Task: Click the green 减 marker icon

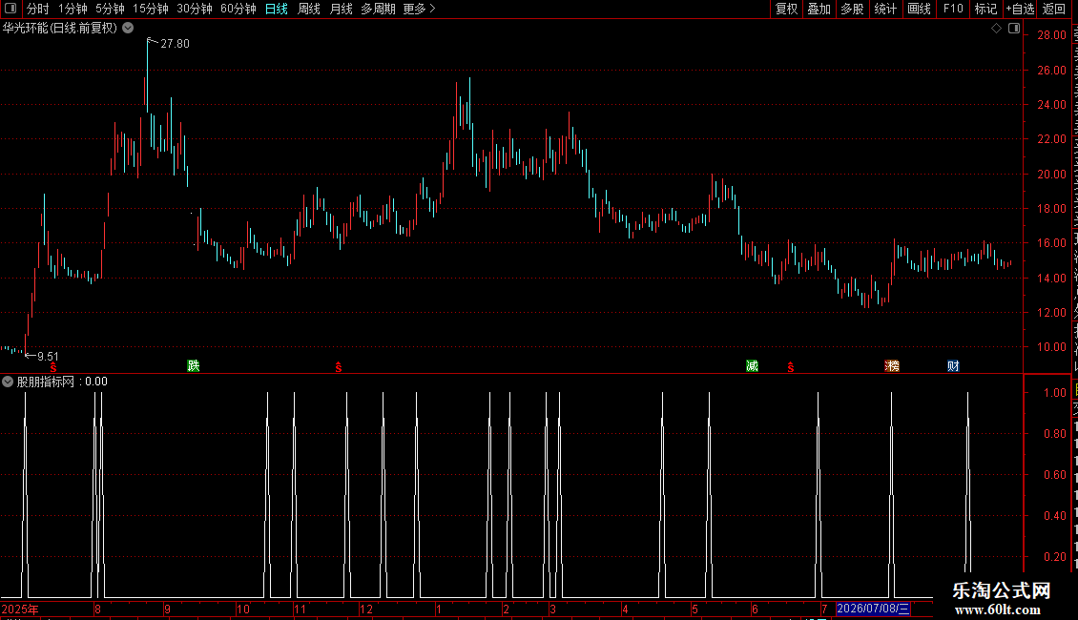Action: point(752,365)
